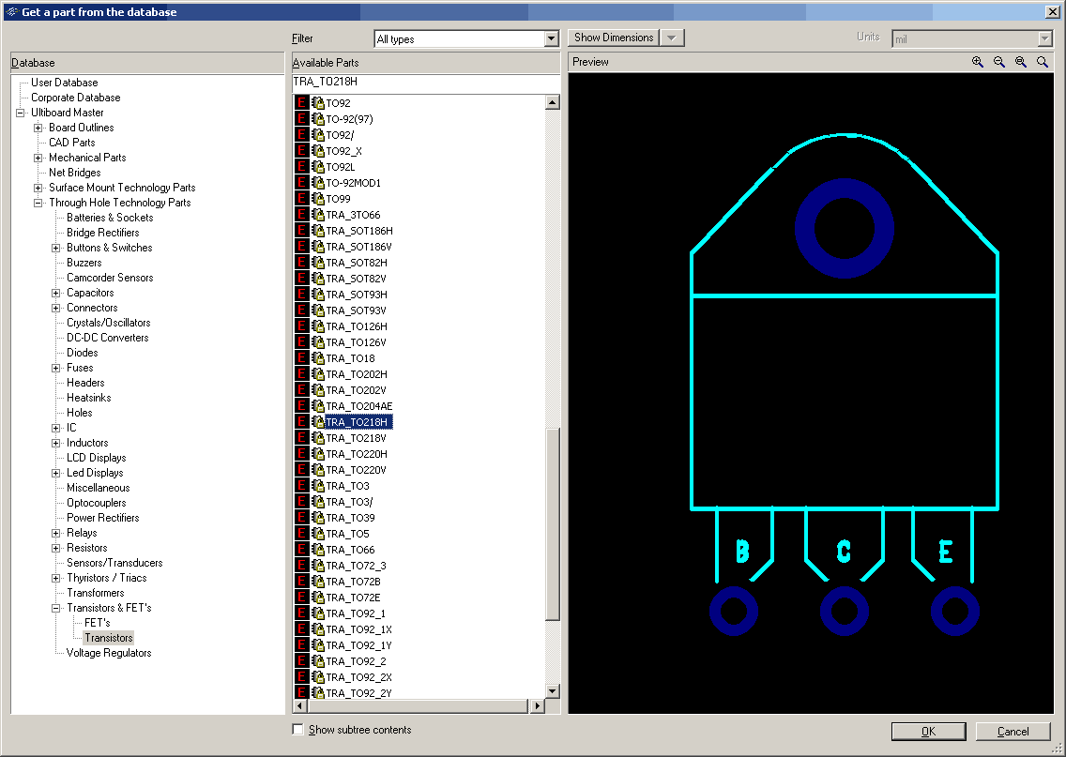Click the red E icon beside TRA_TO92_2Y
Viewport: 1066px width, 757px height.
(x=302, y=692)
